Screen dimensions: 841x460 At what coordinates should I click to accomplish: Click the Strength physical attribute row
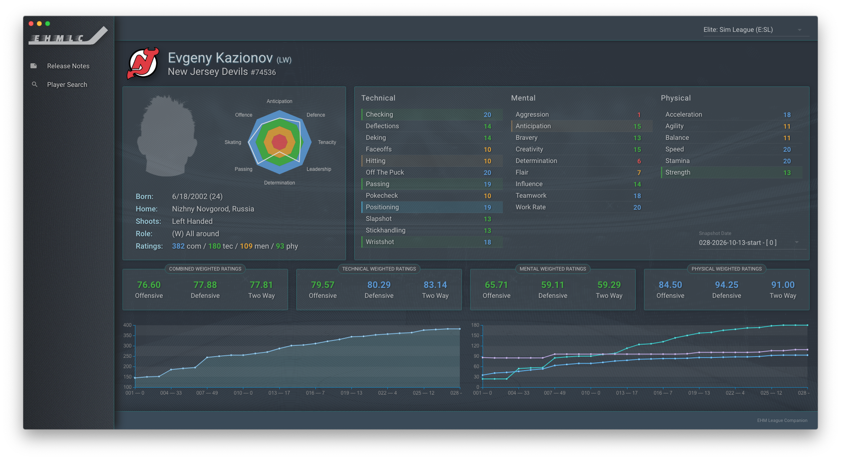tap(731, 172)
